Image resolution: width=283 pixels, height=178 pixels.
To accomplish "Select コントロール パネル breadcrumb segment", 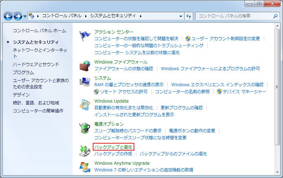I will (x=62, y=16).
